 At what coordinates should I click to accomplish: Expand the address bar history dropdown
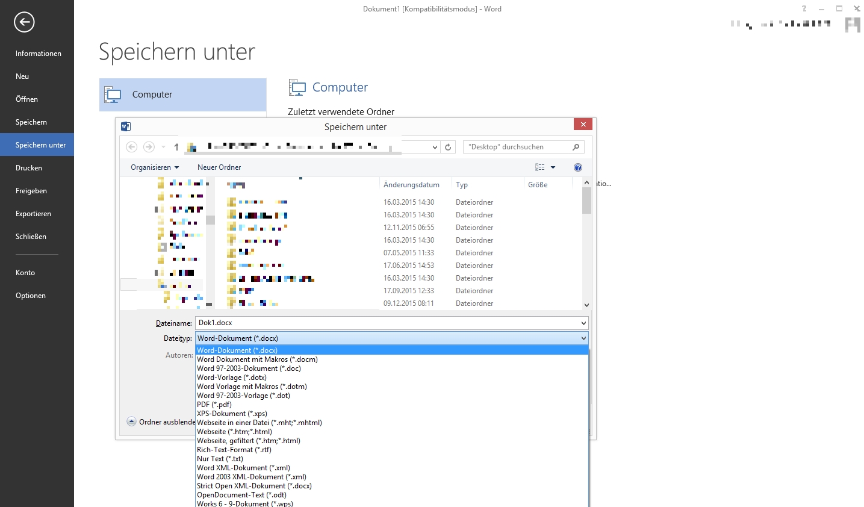(x=435, y=147)
